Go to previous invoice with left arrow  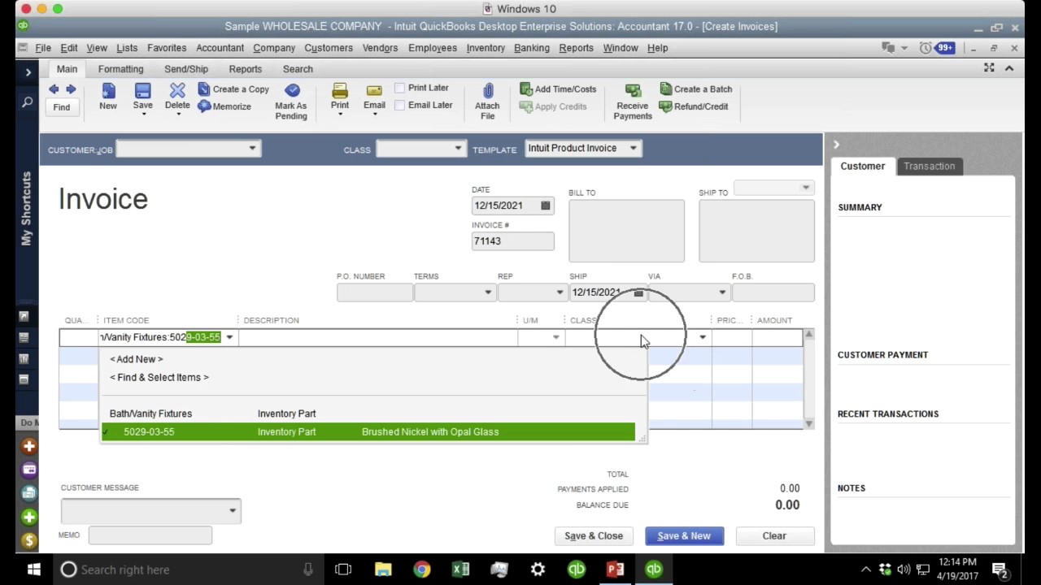(x=54, y=89)
